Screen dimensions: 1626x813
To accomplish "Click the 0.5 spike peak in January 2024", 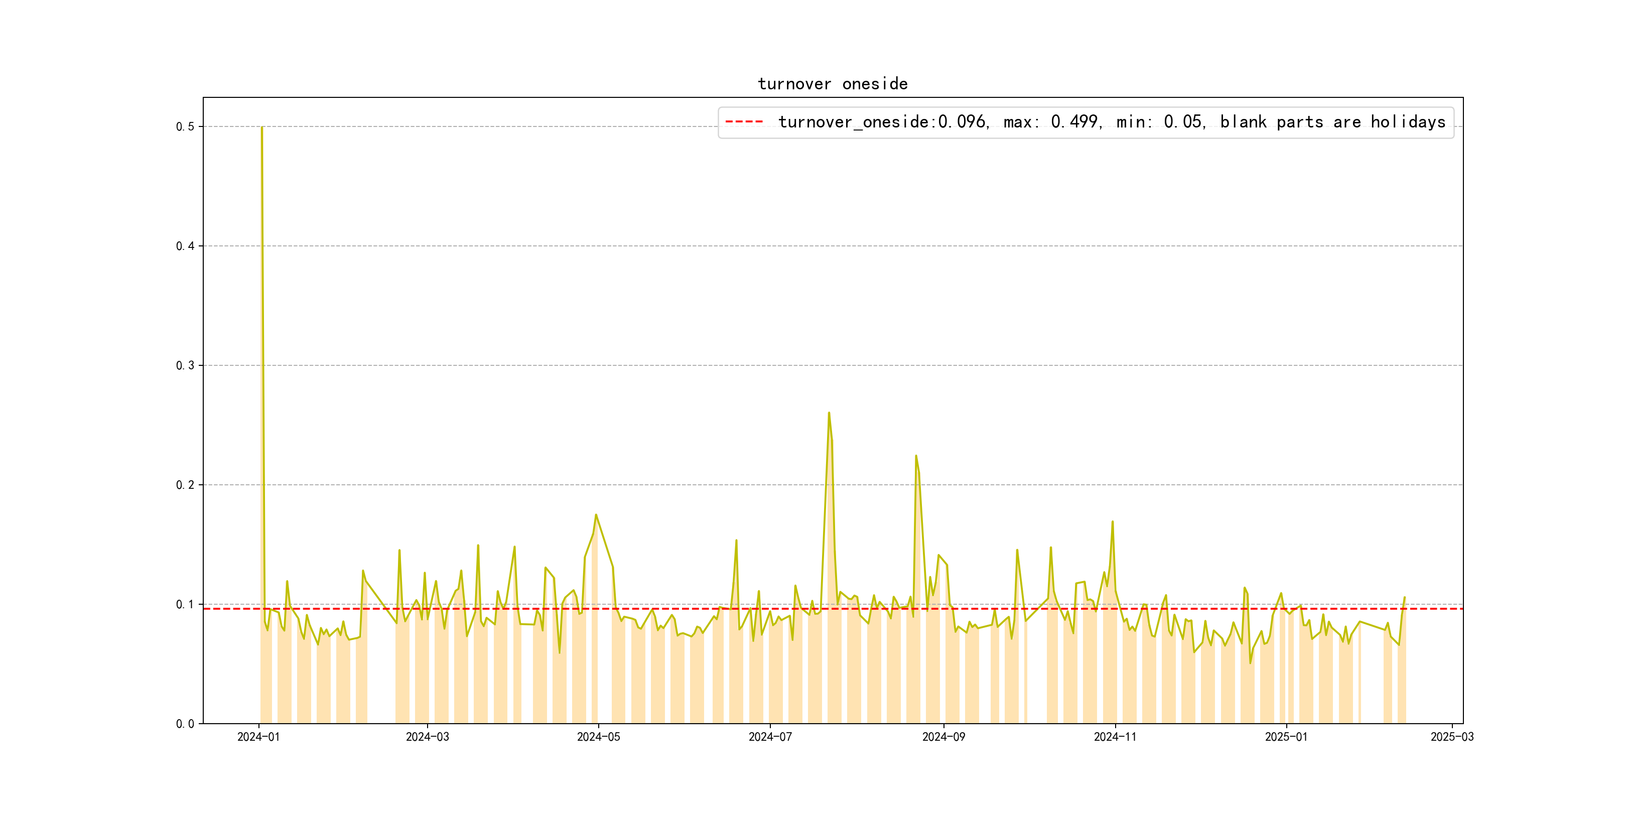I will pos(262,128).
